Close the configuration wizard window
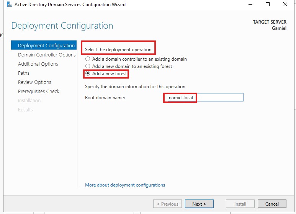The image size is (296, 214). [285, 4]
